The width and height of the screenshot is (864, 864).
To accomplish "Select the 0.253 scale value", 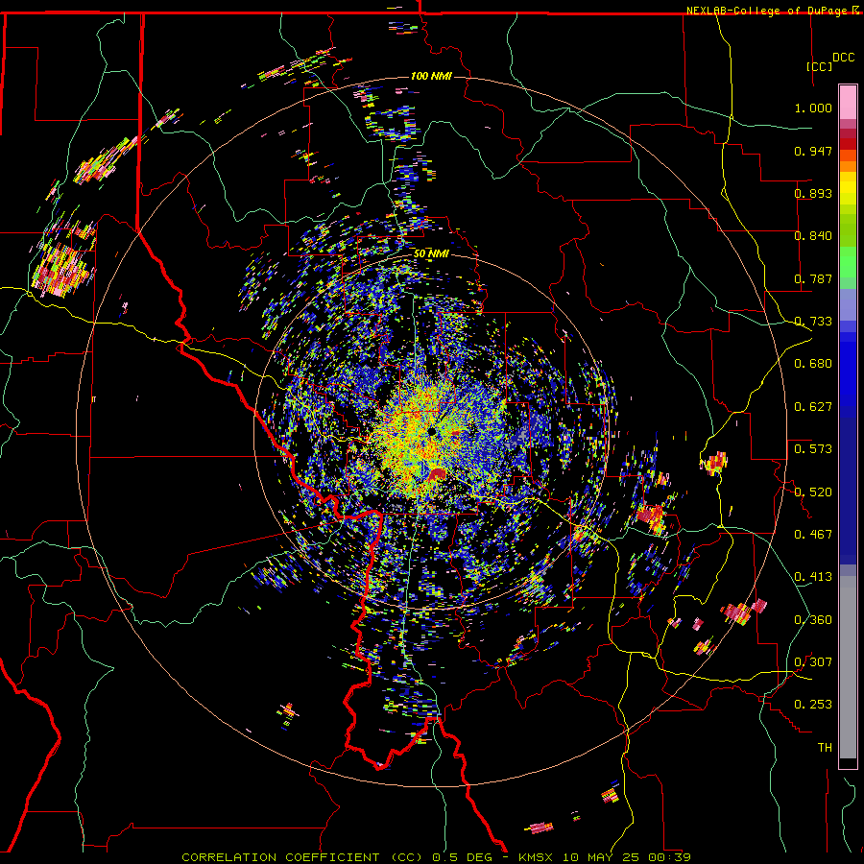I will pyautogui.click(x=813, y=705).
